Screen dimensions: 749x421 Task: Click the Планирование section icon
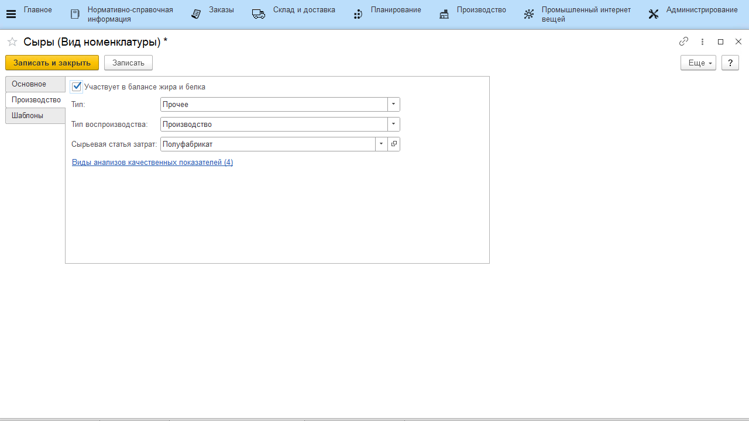[x=358, y=14]
